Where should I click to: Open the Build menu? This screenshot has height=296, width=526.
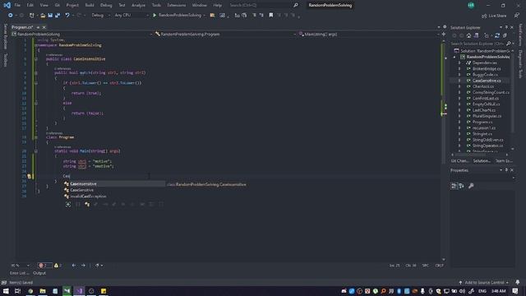click(x=90, y=6)
